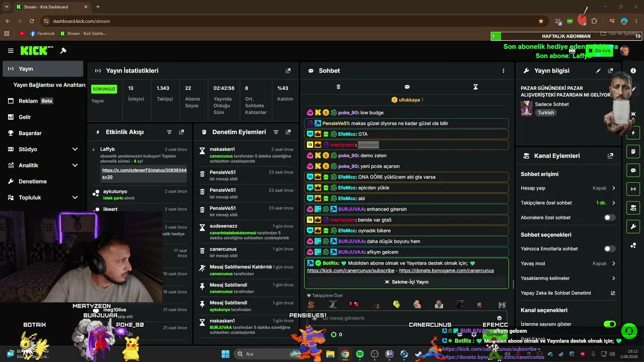
Task: Click the message input field in Sohbet
Action: (x=407, y=318)
